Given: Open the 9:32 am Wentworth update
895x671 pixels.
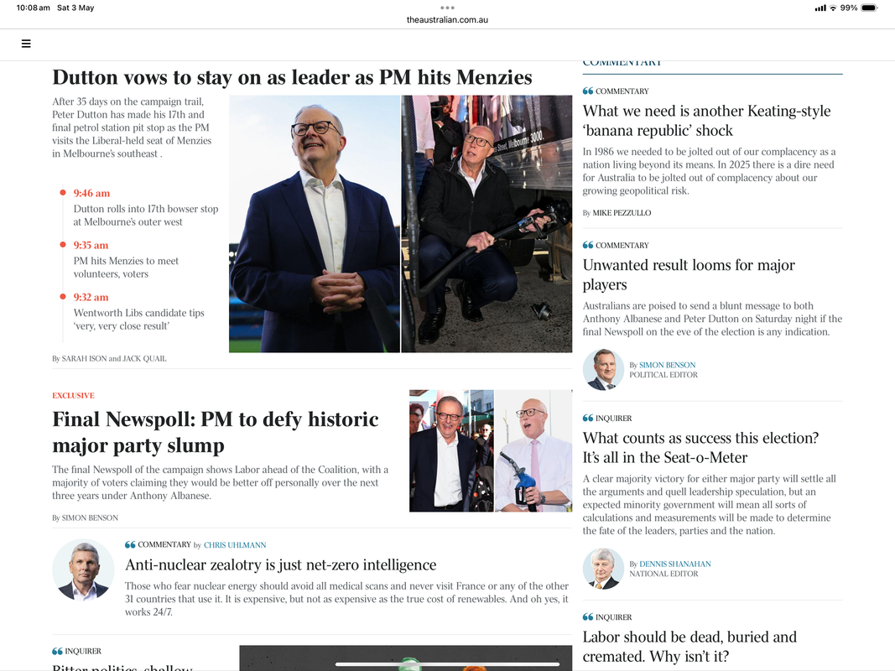Looking at the screenshot, I should point(138,311).
